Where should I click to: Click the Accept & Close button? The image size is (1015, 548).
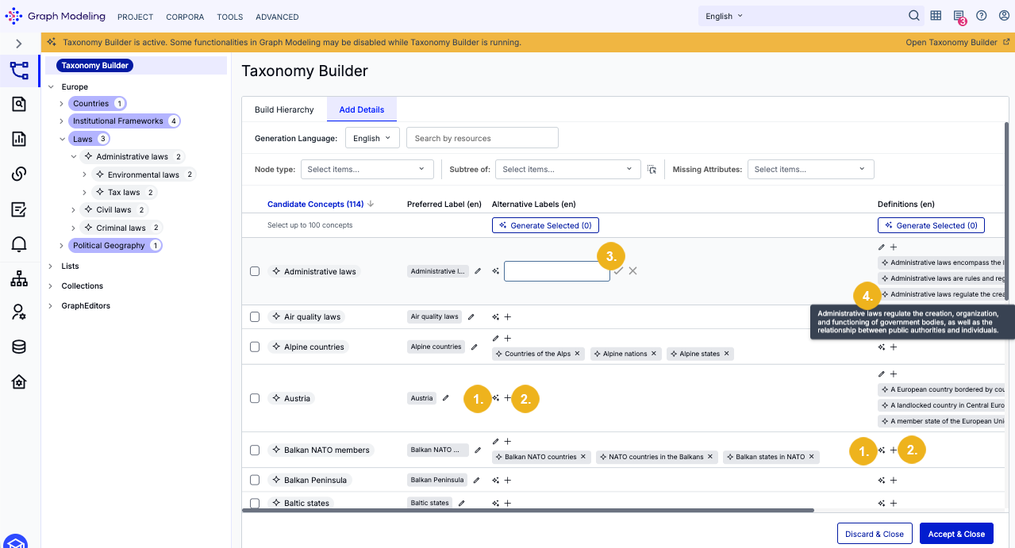click(956, 534)
